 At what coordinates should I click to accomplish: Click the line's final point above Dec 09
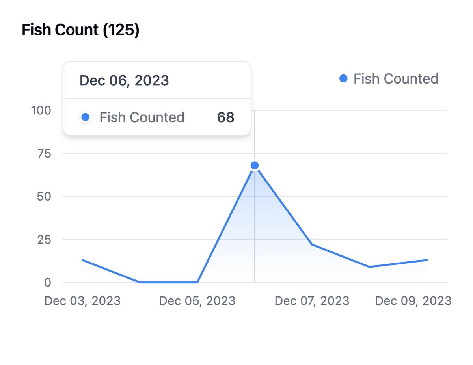(x=427, y=260)
